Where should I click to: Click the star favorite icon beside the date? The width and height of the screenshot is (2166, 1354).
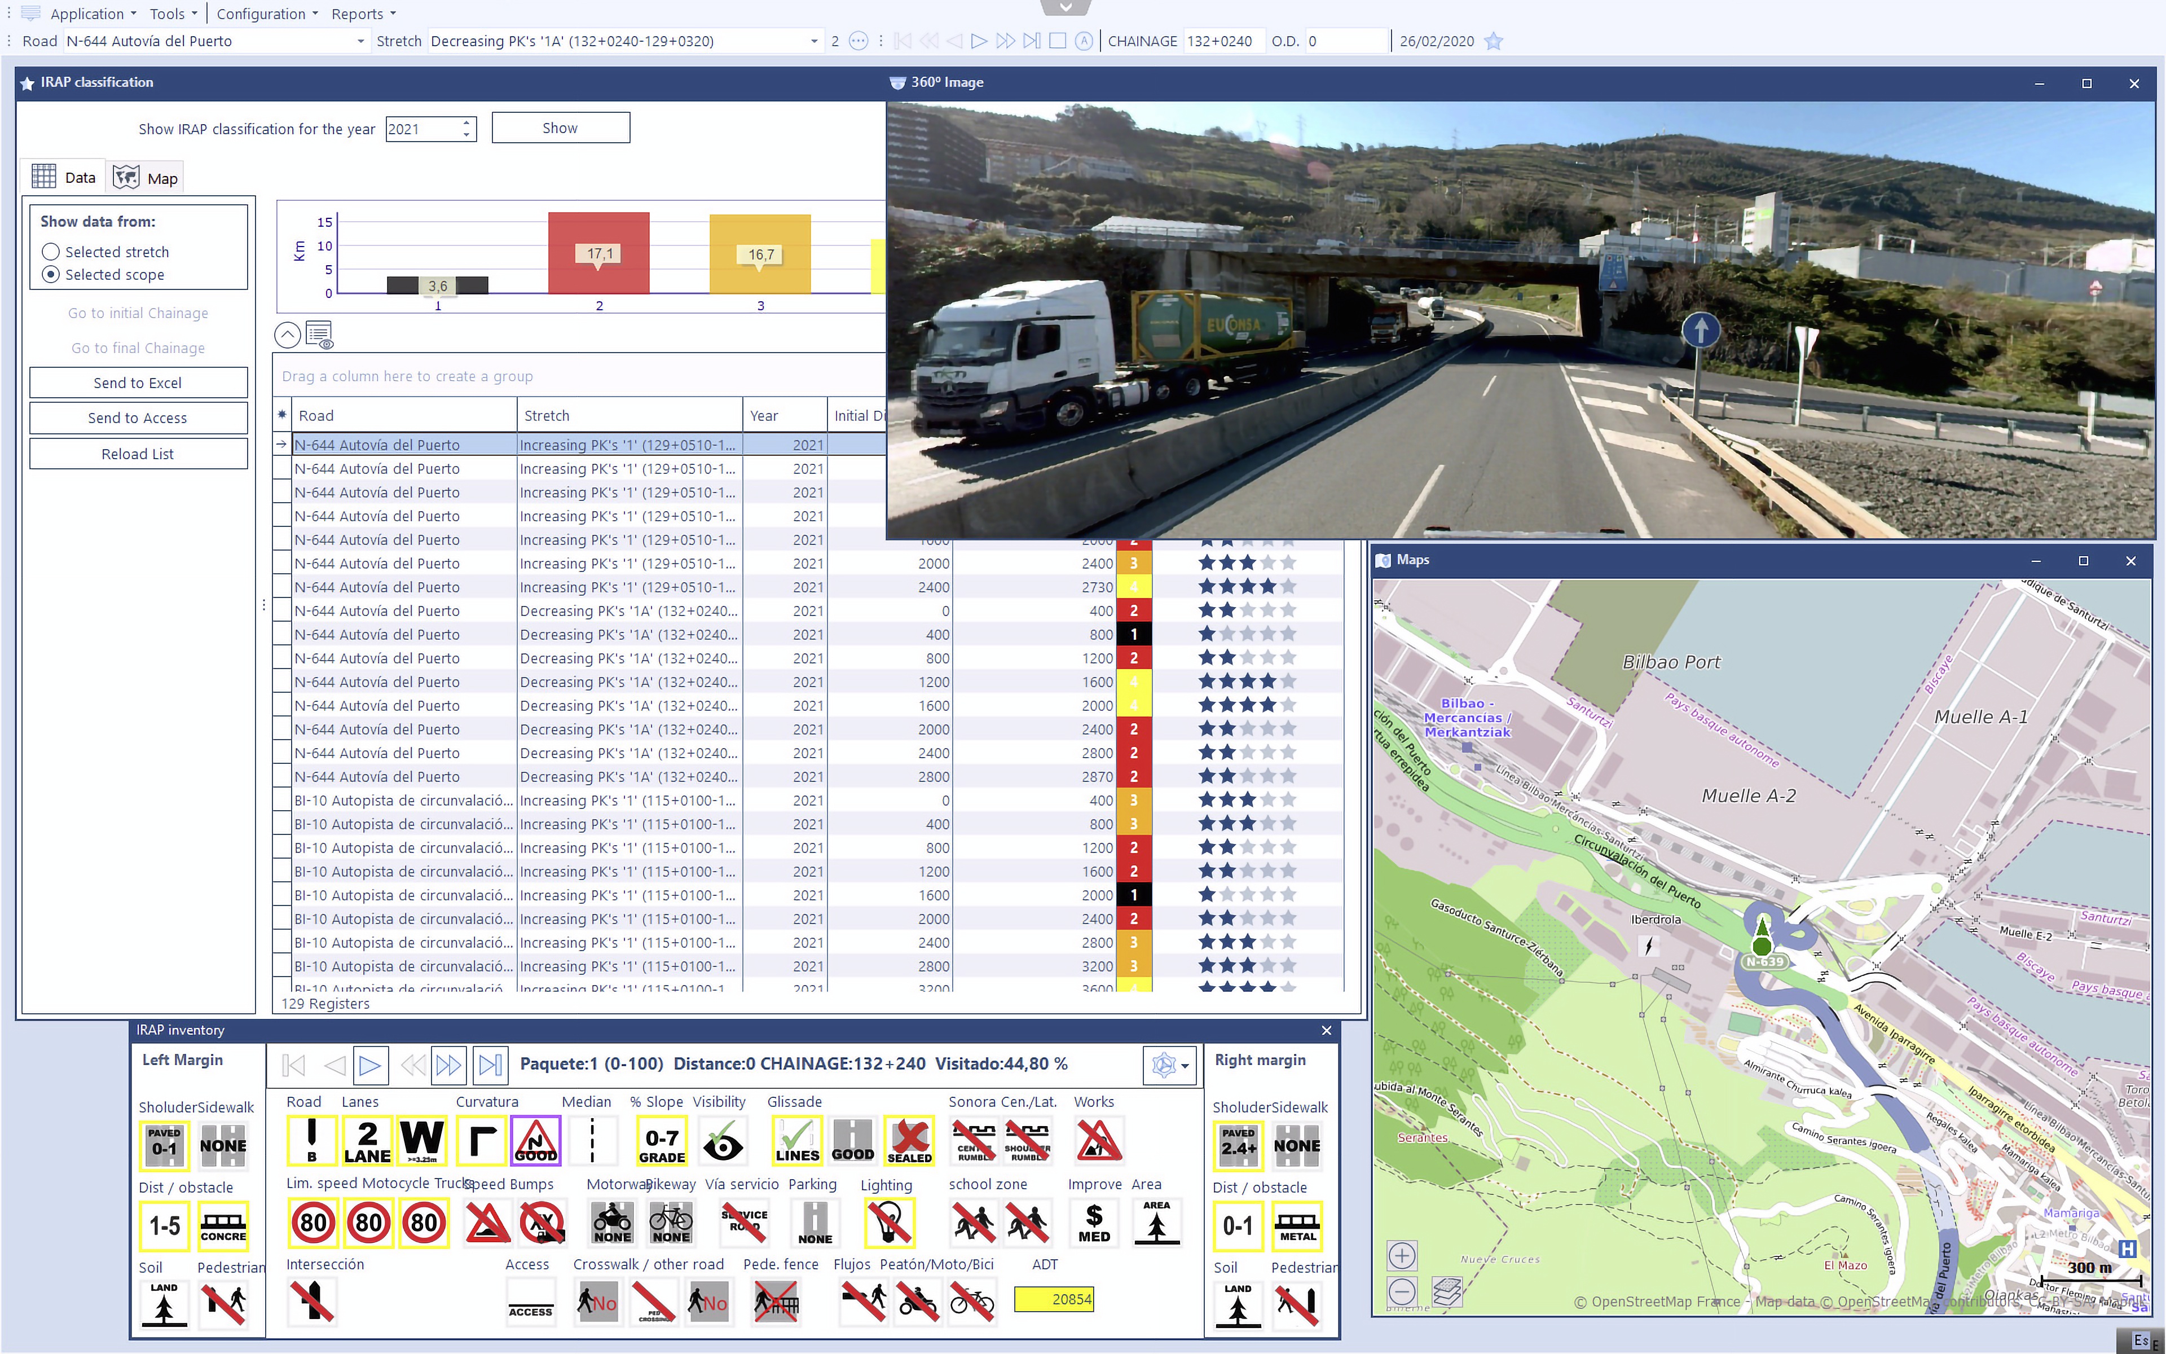(1493, 41)
